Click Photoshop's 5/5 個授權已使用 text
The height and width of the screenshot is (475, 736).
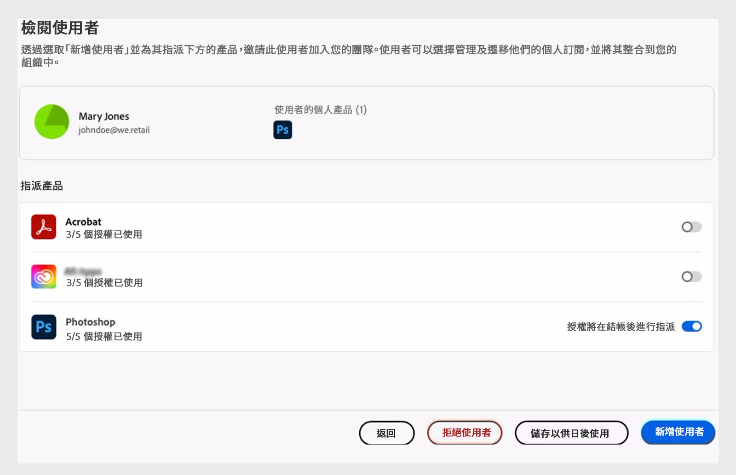(104, 337)
